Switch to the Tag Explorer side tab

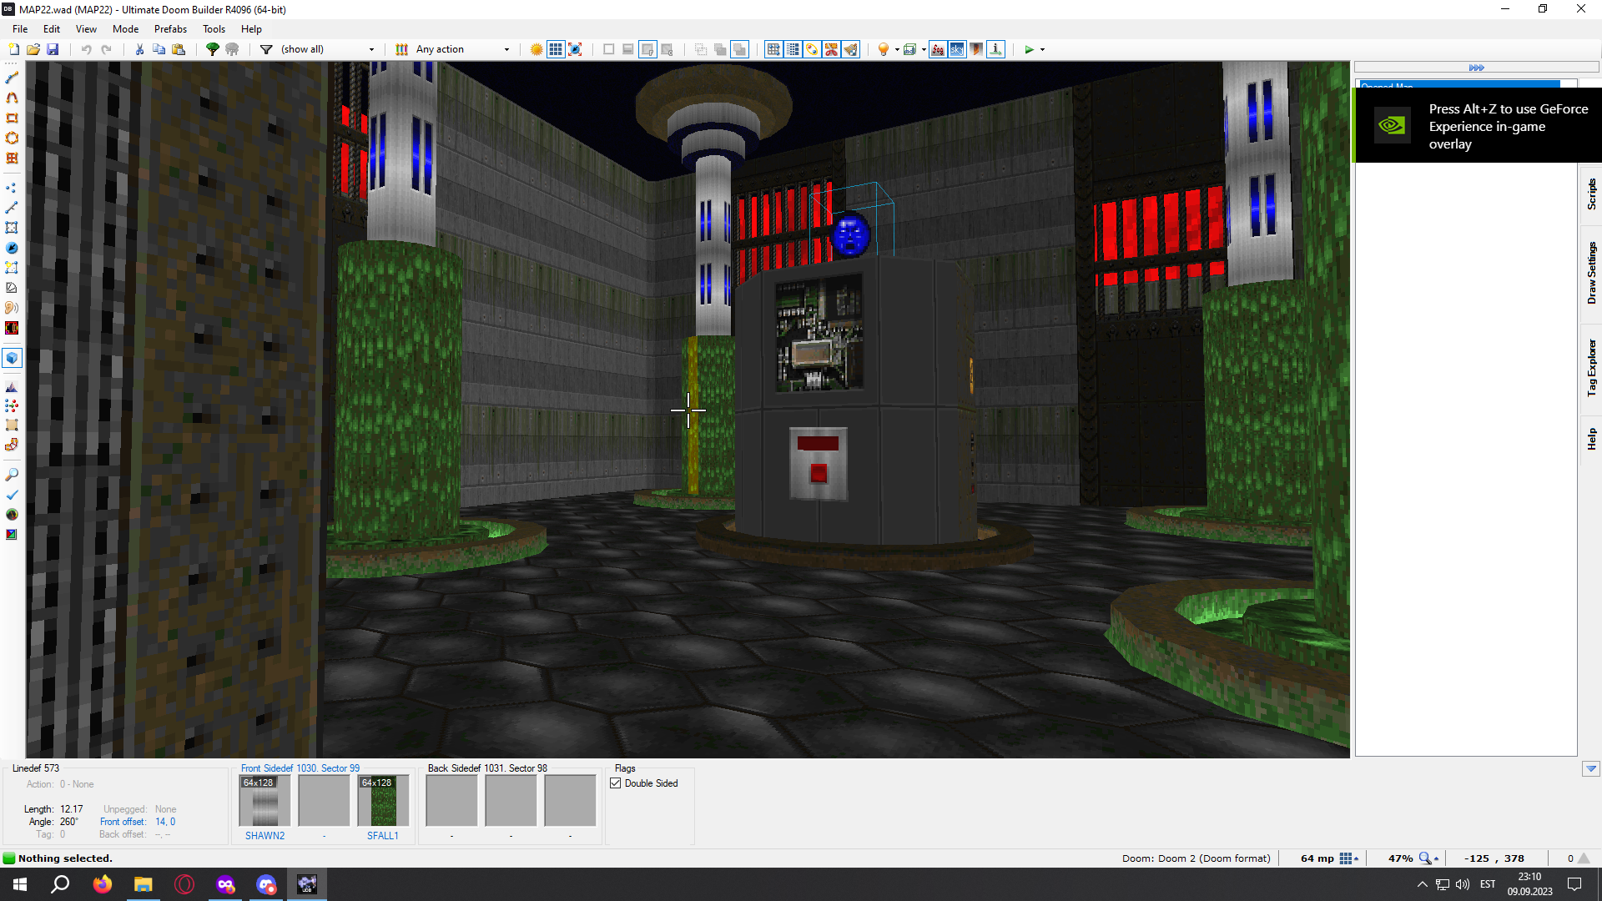[x=1591, y=367]
